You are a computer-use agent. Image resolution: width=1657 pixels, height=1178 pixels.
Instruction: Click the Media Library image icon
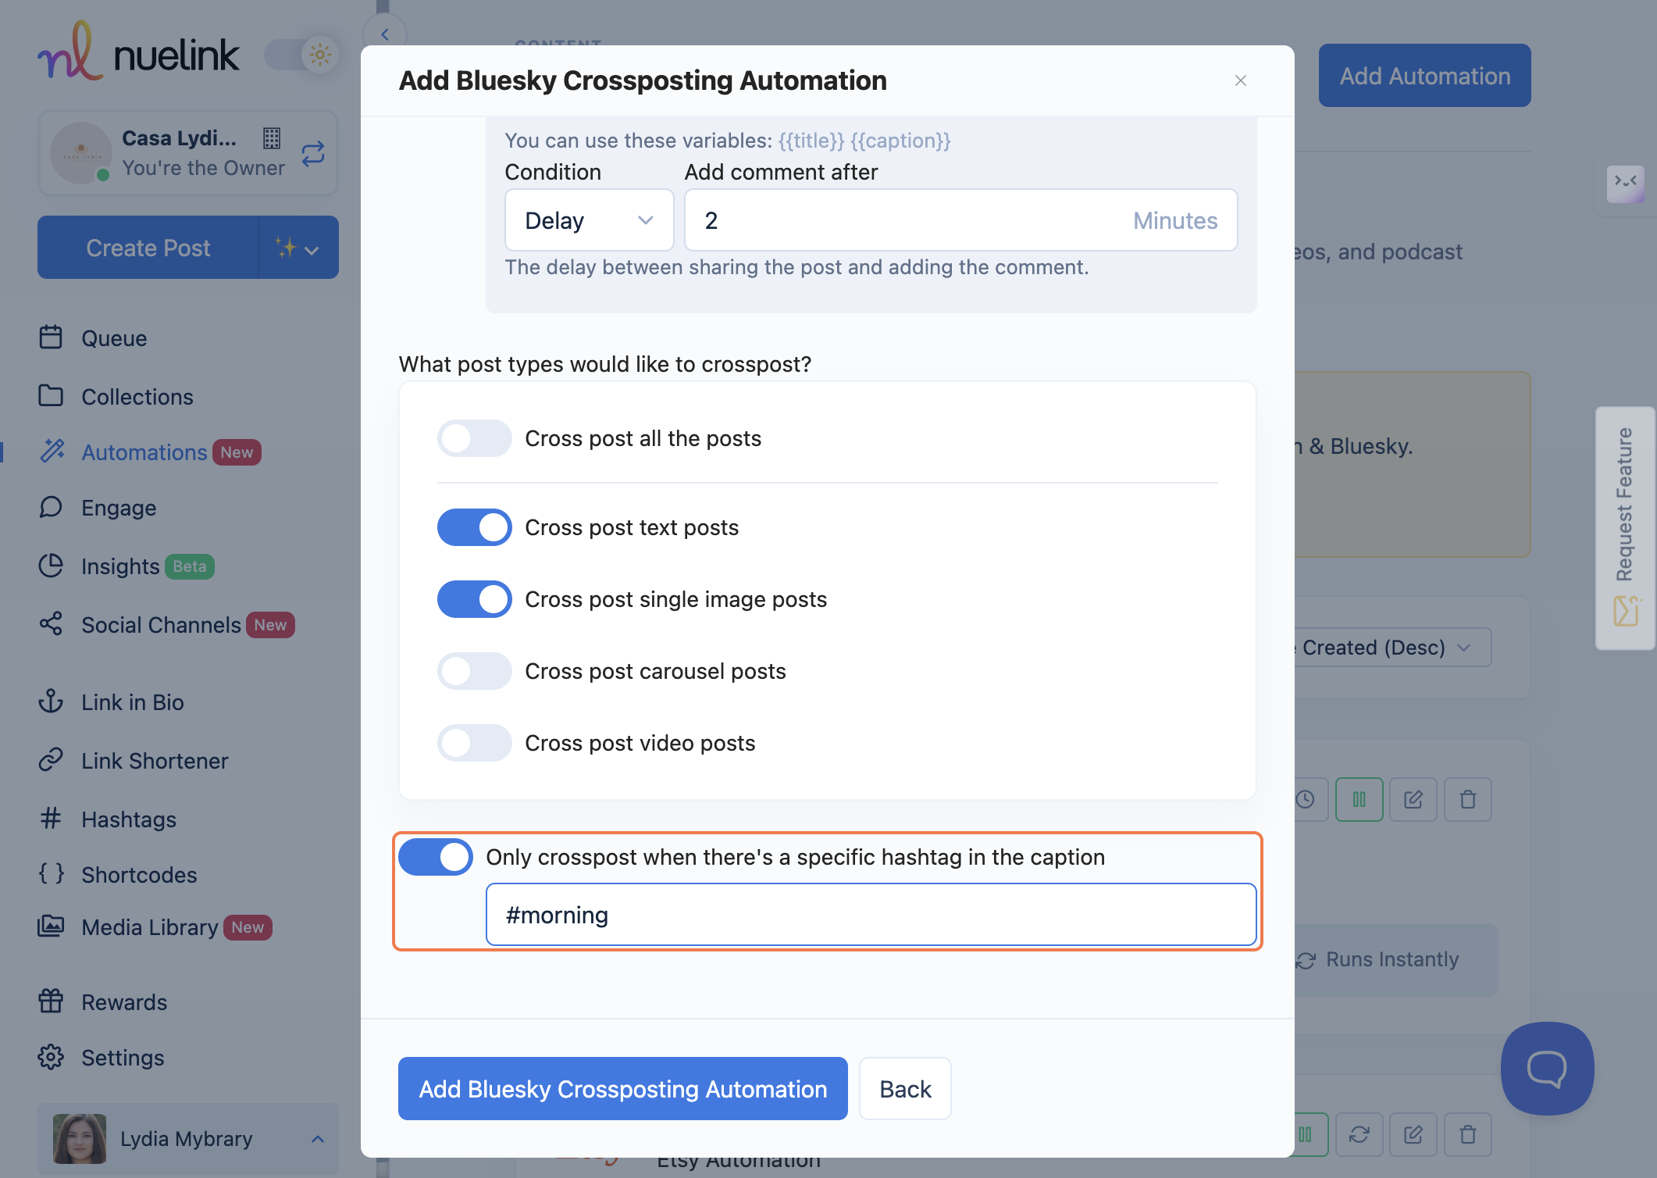click(x=51, y=926)
